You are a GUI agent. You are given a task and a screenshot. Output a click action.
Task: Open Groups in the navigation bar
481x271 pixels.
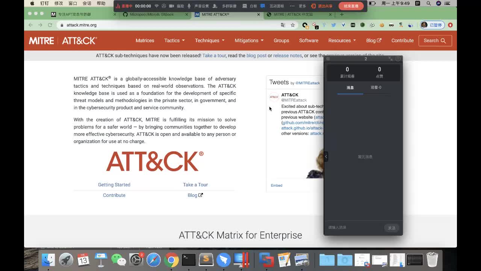(x=281, y=41)
